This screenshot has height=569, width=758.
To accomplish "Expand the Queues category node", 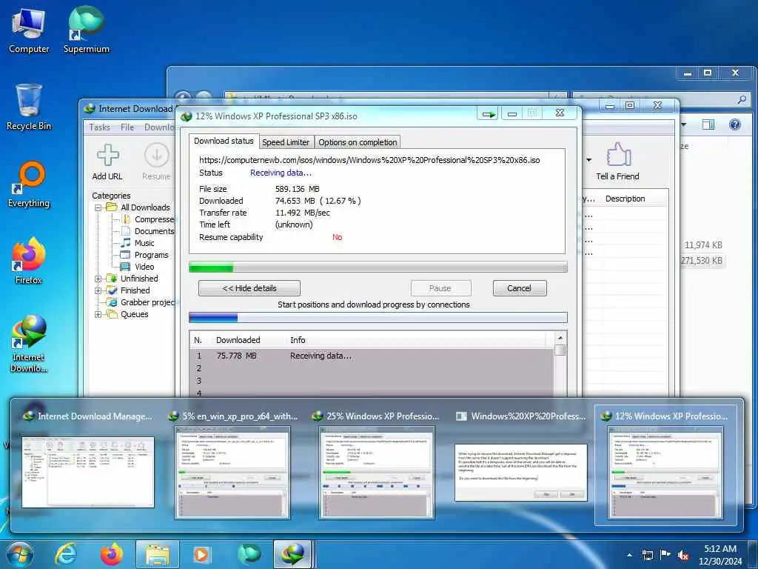I will click(98, 314).
